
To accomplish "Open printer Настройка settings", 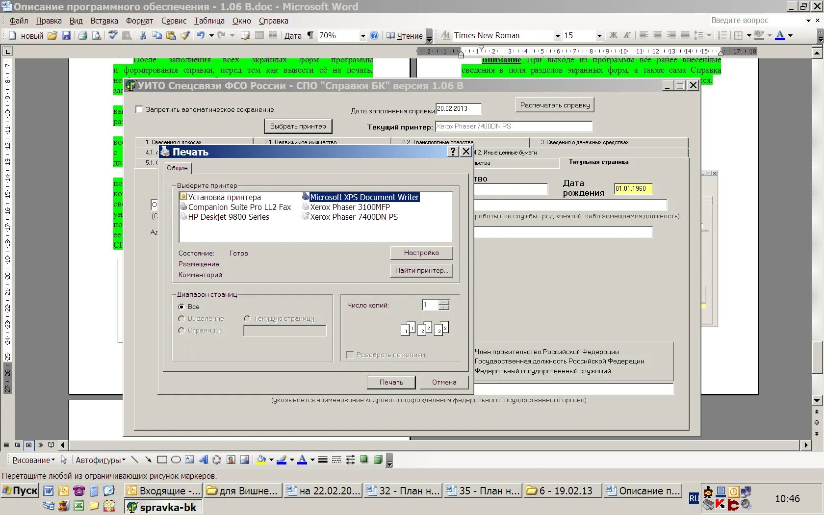I will [x=421, y=253].
